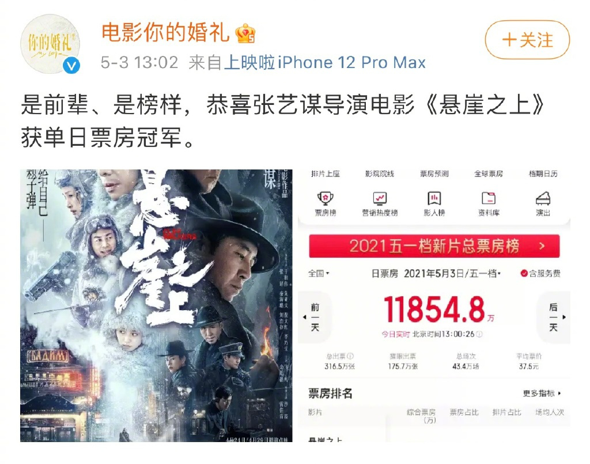Viewport: 590px width, 464px height.
Task: Expand the 全国 region dropdown
Action: 319,273
